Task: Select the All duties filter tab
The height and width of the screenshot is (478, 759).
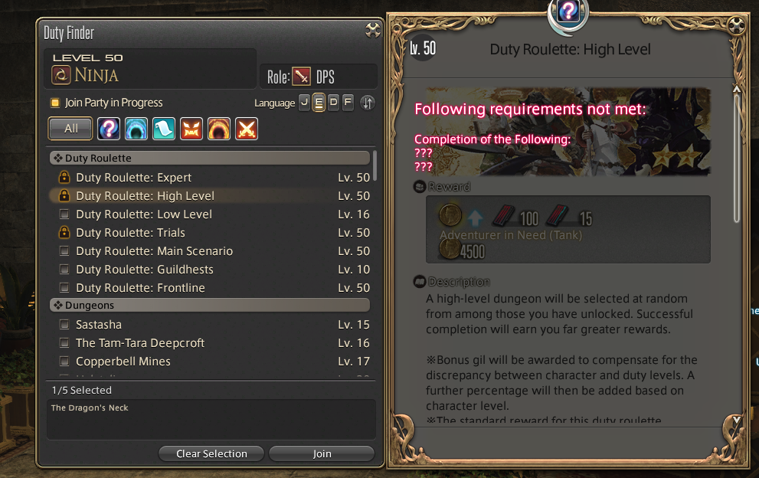Action: 70,129
